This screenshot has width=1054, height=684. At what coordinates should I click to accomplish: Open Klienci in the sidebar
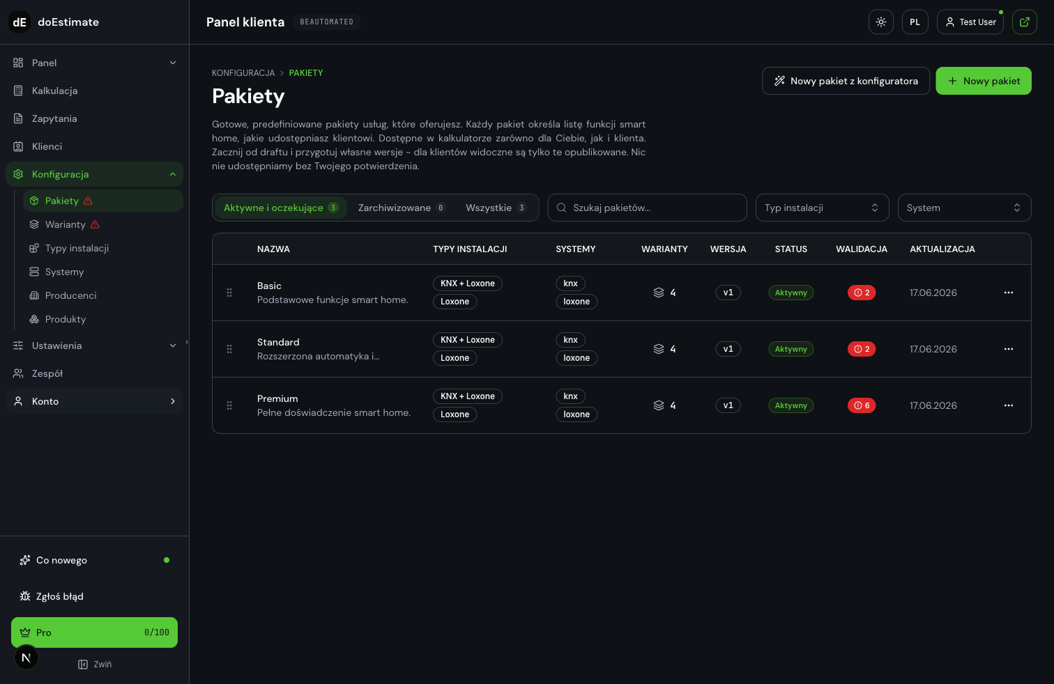coord(94,146)
